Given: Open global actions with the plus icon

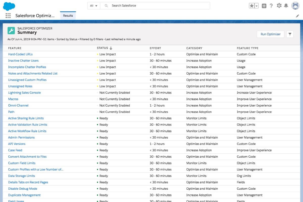Looking at the screenshot, I should click(x=264, y=6).
